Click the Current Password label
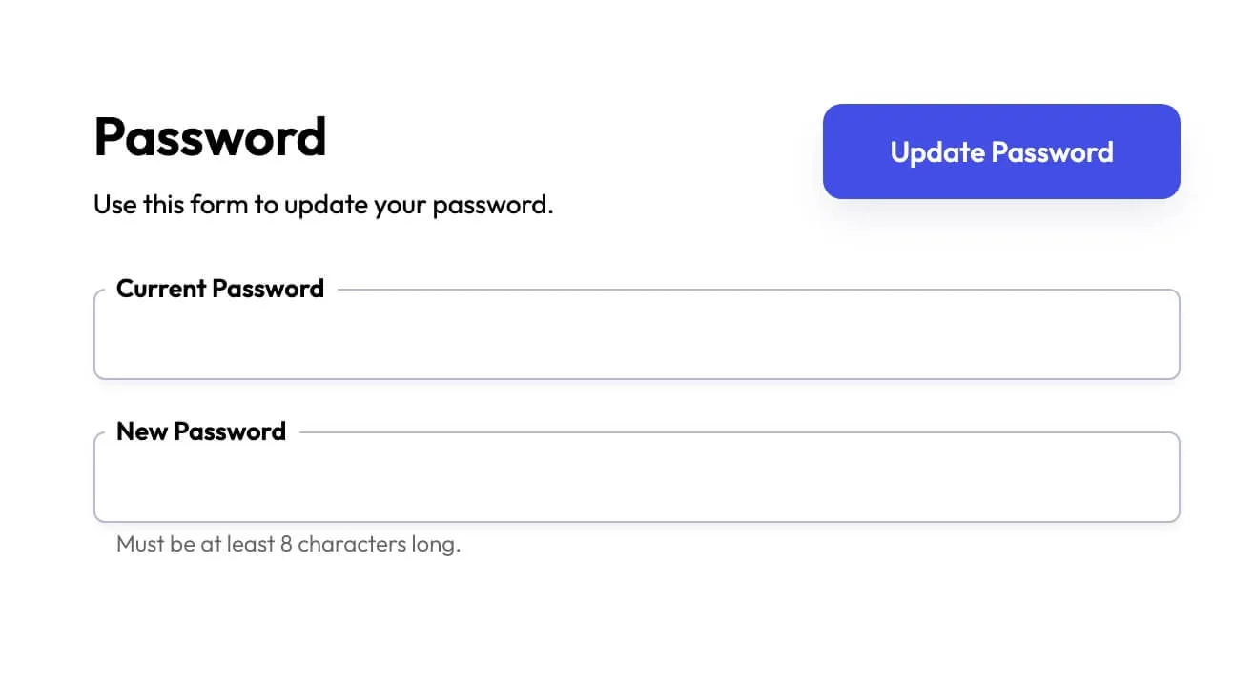Viewport: 1234px width, 682px height. click(x=219, y=289)
